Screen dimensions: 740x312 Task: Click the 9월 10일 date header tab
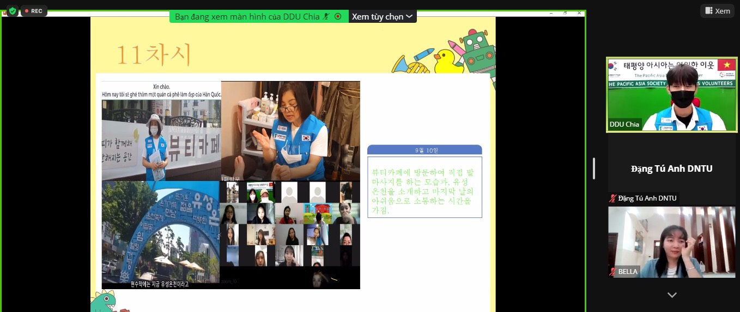[x=424, y=150]
